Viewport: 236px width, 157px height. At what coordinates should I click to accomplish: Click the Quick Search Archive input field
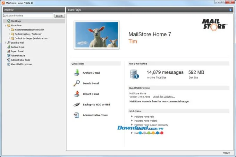[x=28, y=16]
